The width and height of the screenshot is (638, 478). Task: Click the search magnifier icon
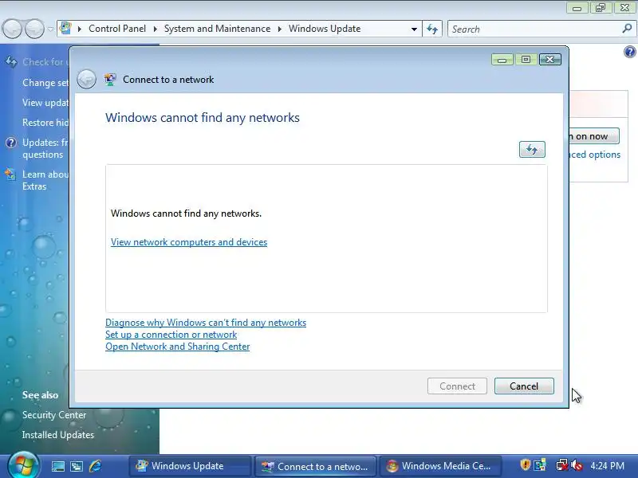(x=627, y=29)
